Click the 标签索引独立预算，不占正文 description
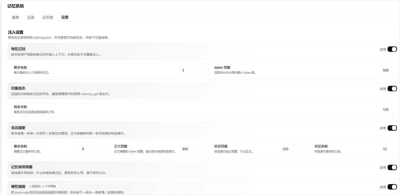The height and width of the screenshot is (195, 400). pos(234,151)
